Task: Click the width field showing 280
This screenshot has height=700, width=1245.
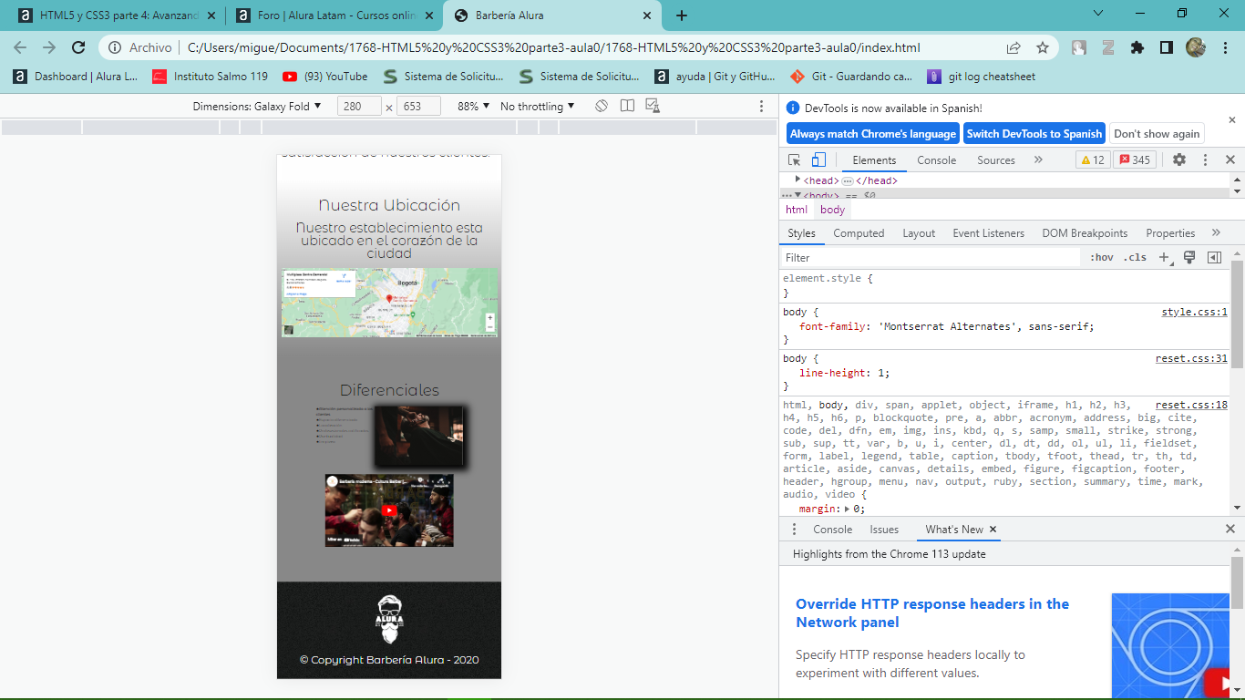Action: point(359,107)
